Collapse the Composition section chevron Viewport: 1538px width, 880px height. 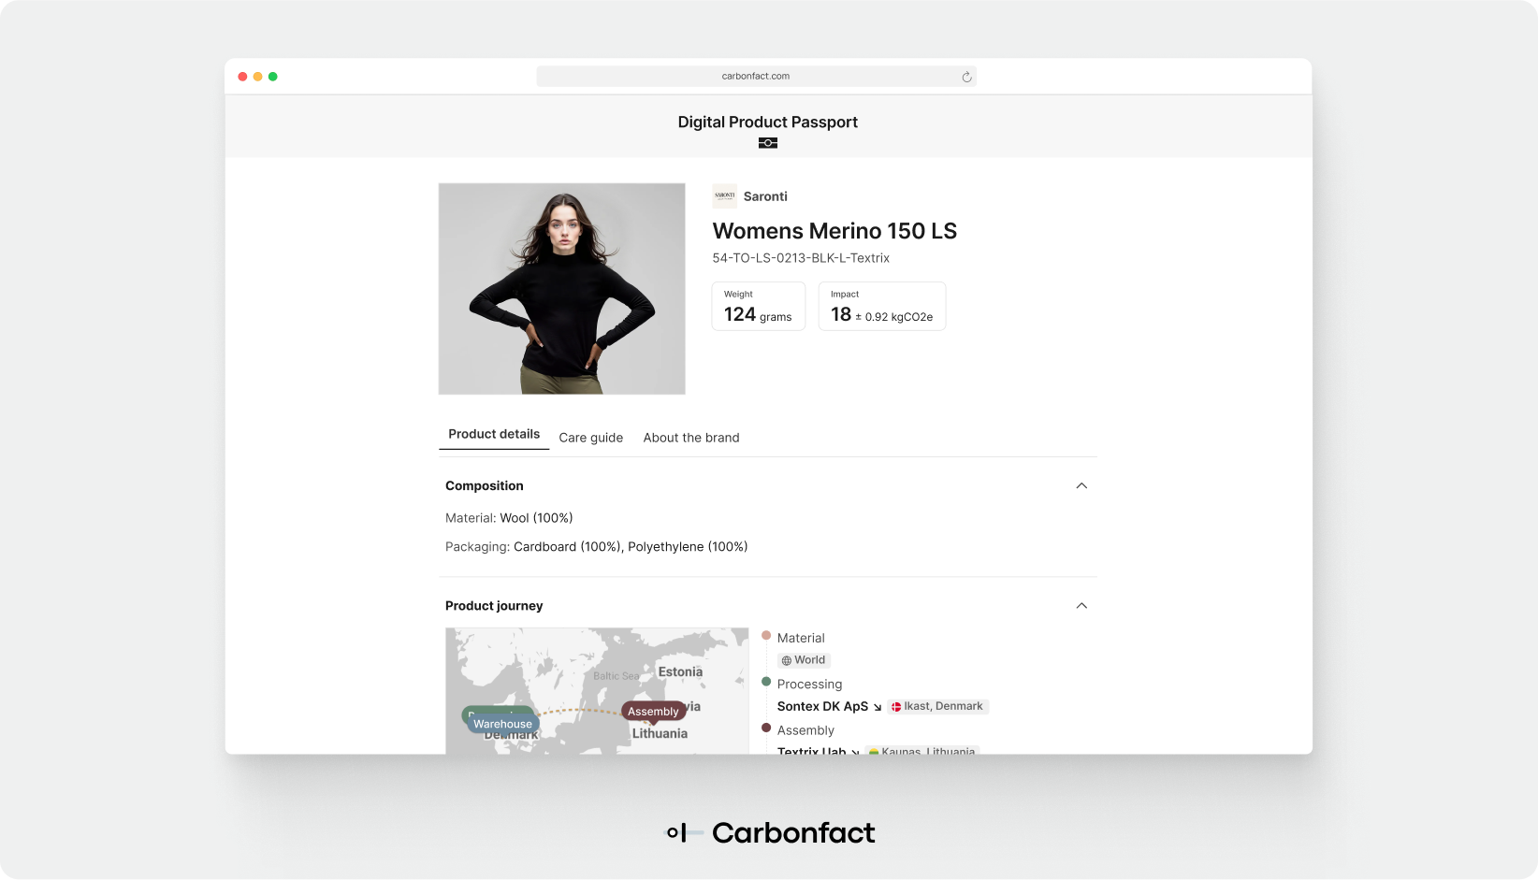1081,485
